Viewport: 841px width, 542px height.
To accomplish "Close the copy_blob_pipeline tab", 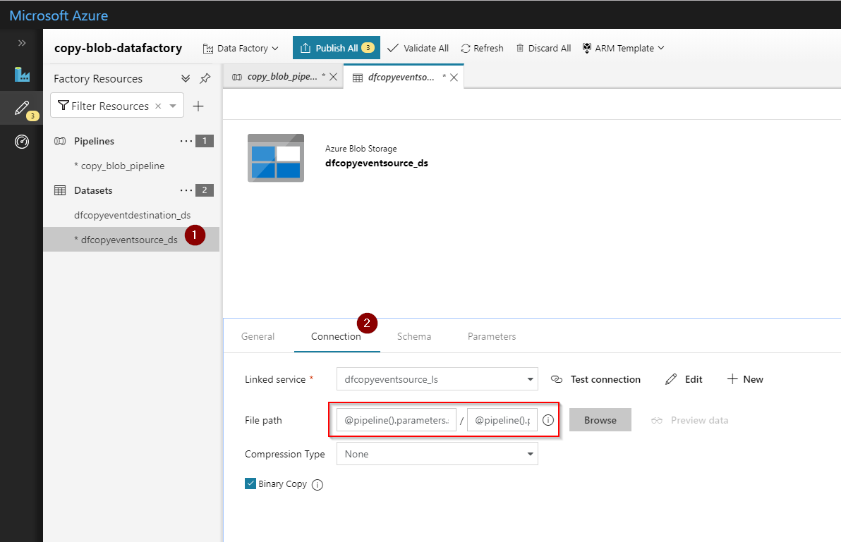I will pos(333,77).
